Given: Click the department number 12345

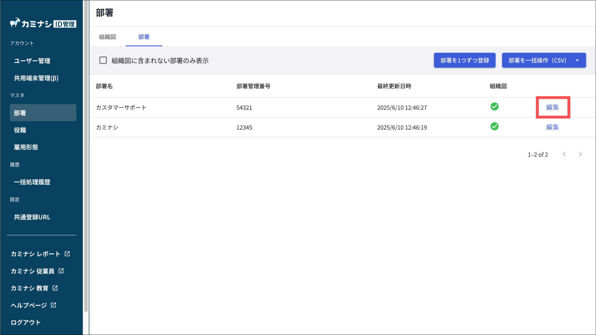Looking at the screenshot, I should [244, 127].
